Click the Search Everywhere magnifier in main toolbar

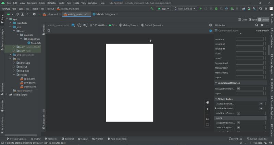[261, 9]
